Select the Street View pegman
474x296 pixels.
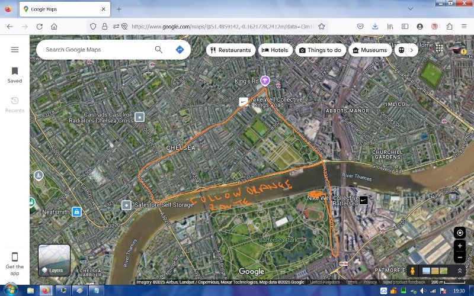click(412, 271)
